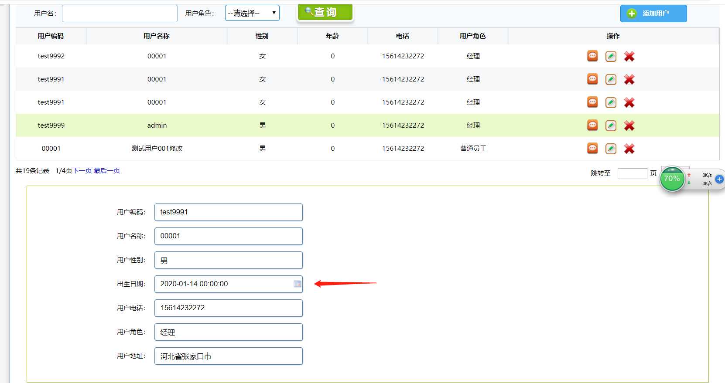Focus the 跳转至 page number box
The image size is (725, 383).
pyautogui.click(x=632, y=173)
